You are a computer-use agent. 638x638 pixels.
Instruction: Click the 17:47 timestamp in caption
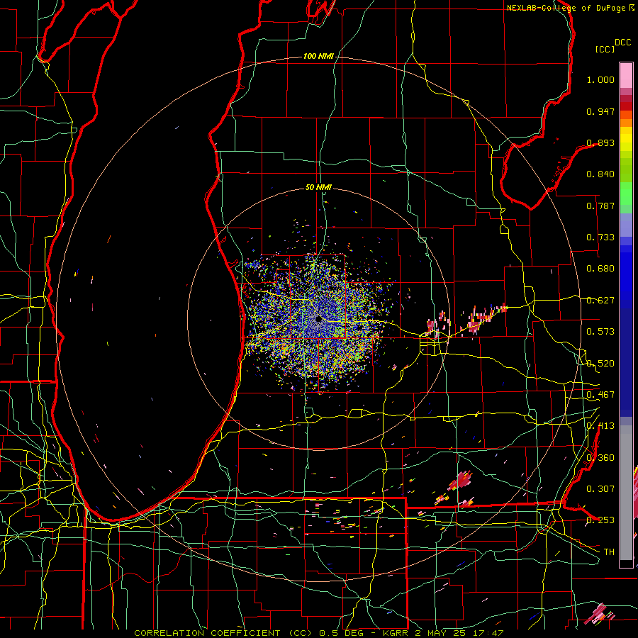tap(490, 633)
